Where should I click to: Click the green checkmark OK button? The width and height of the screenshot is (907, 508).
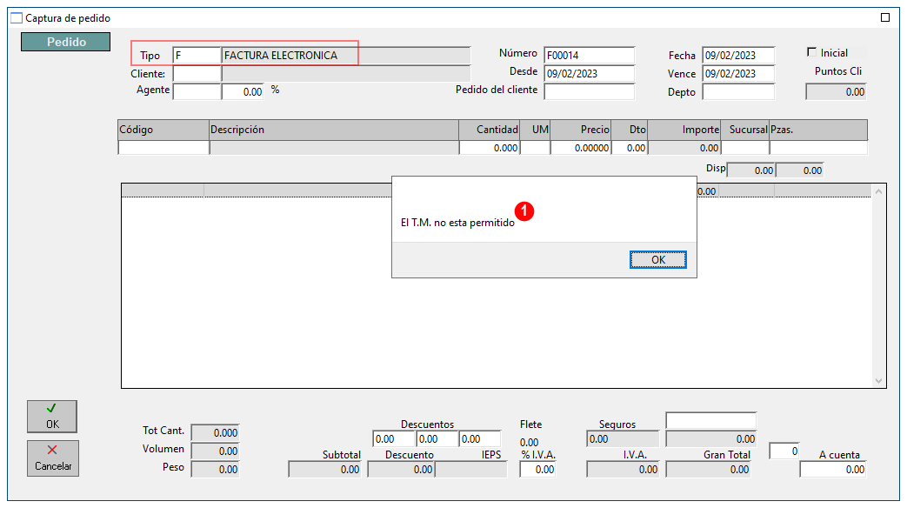tap(52, 417)
